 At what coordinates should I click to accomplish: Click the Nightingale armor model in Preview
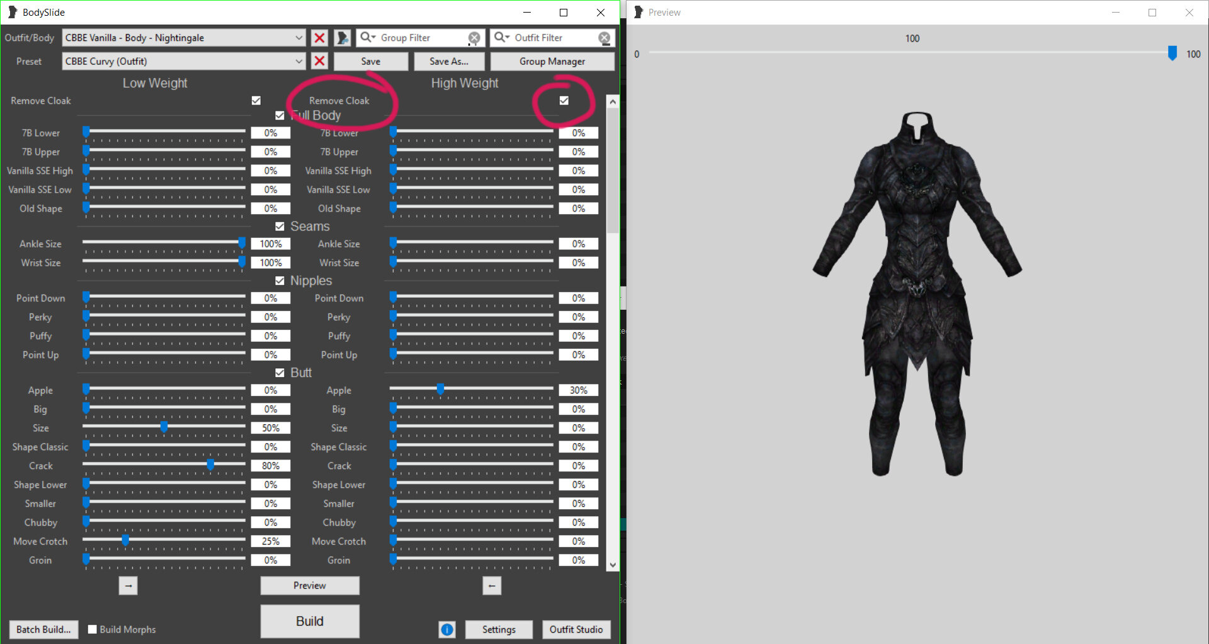(x=917, y=294)
